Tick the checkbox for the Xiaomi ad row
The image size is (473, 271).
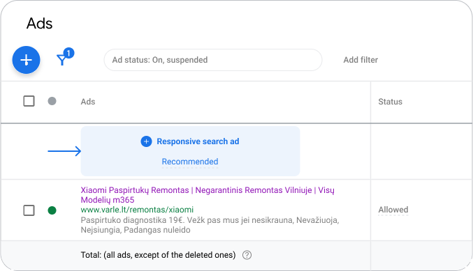(29, 210)
